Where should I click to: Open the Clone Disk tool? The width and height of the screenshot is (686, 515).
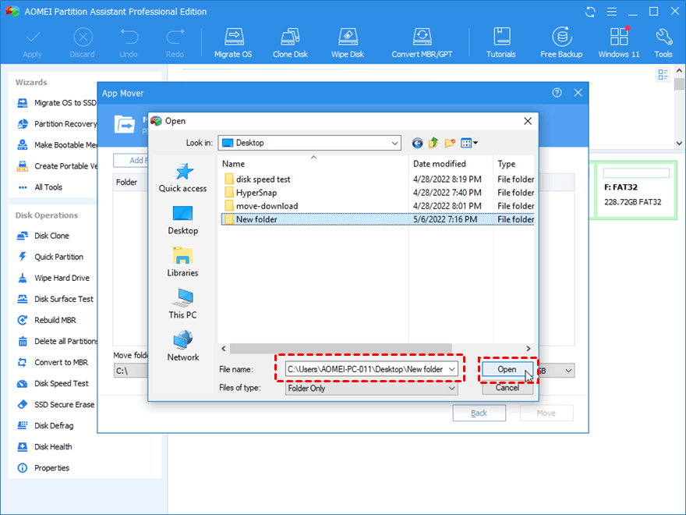[290, 43]
